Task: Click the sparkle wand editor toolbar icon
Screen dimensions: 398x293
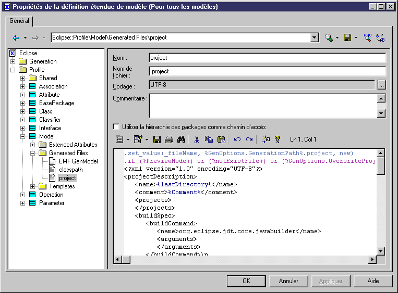Action: click(266, 139)
